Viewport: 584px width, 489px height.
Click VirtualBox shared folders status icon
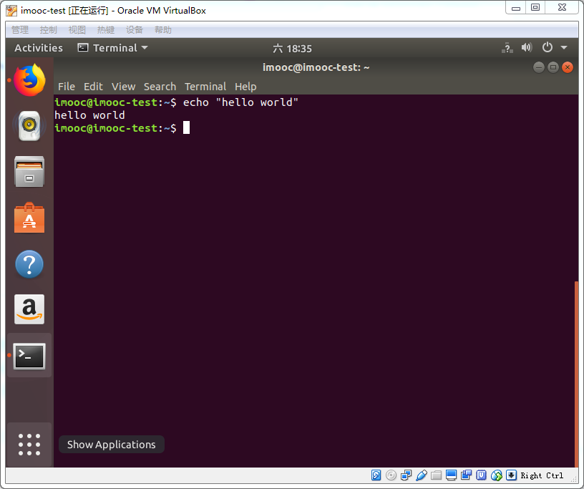(436, 475)
